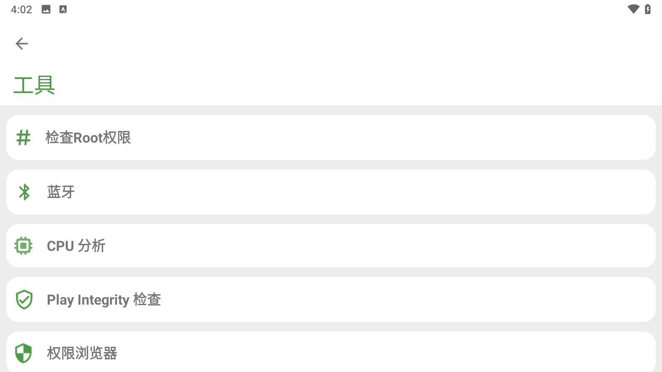Open 检查Root权限 text label
The height and width of the screenshot is (372, 662).
(x=88, y=138)
